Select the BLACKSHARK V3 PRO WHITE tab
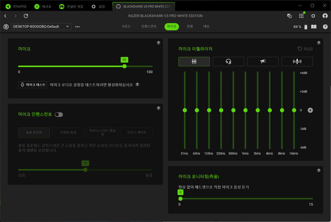Image resolution: width=331 pixels, height=222 pixels. [x=144, y=7]
